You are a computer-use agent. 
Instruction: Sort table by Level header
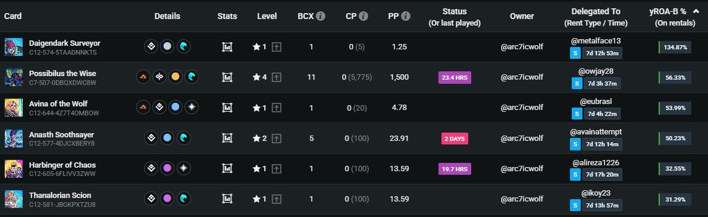tap(267, 16)
